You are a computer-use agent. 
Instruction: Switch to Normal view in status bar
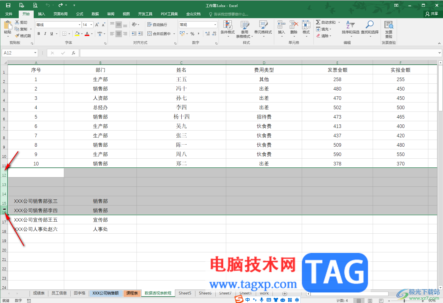coord(359,301)
